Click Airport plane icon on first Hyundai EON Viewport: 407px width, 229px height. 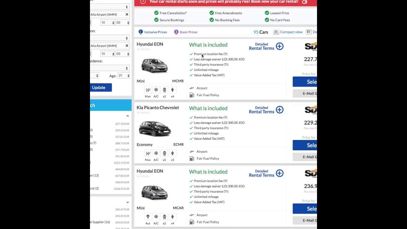click(x=192, y=88)
